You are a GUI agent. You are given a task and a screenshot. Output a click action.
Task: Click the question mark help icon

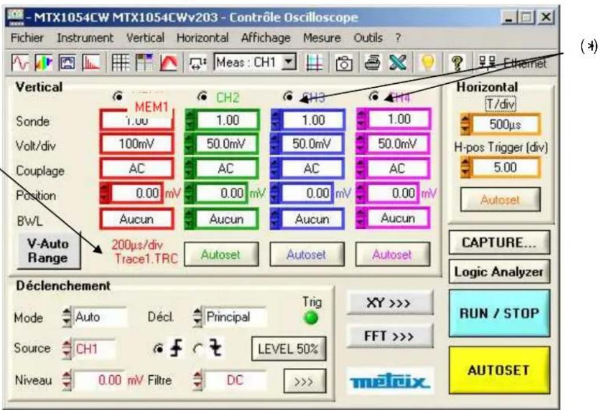tap(457, 64)
